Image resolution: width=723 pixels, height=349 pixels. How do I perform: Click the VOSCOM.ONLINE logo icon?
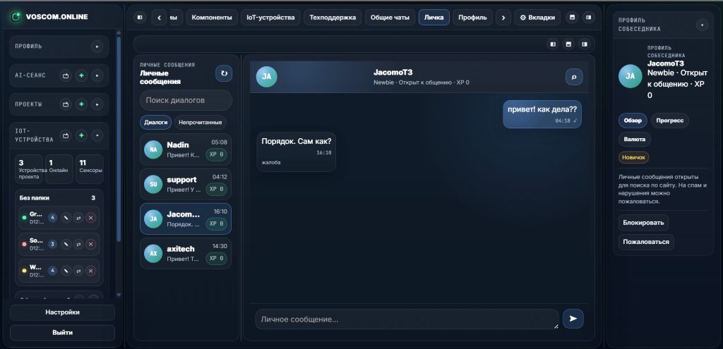(16, 17)
